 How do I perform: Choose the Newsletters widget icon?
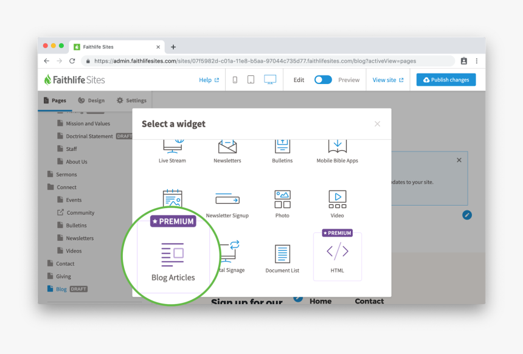[x=227, y=148]
